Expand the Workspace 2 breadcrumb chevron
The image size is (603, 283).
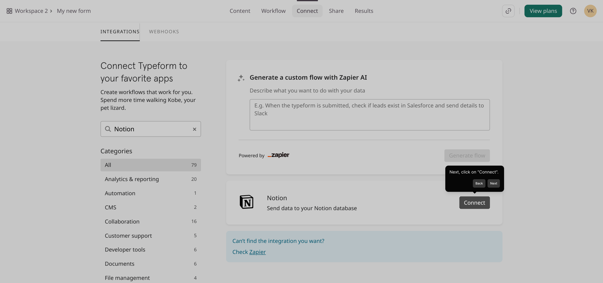point(51,11)
